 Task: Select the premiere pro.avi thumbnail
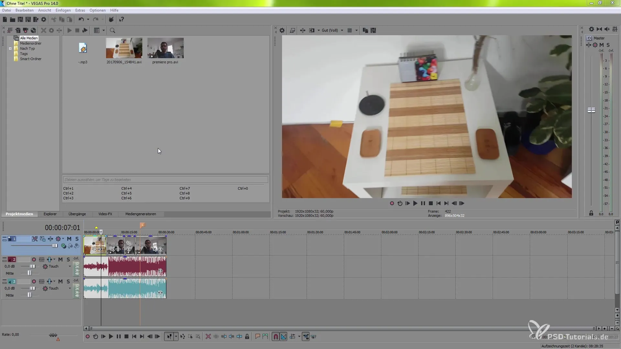coord(165,48)
